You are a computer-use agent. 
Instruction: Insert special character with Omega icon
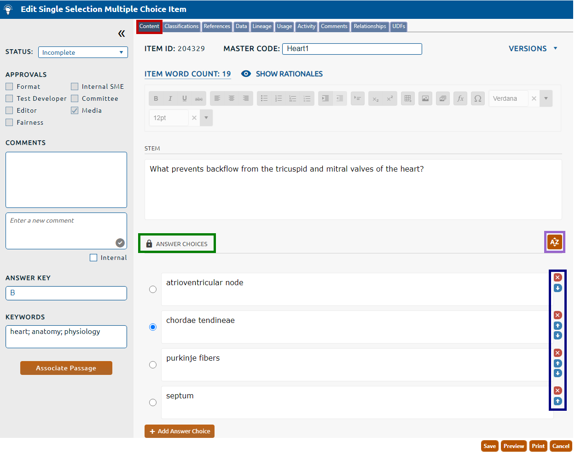pyautogui.click(x=478, y=98)
